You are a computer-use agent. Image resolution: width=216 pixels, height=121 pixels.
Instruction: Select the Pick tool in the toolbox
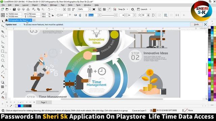[x=2, y=21]
